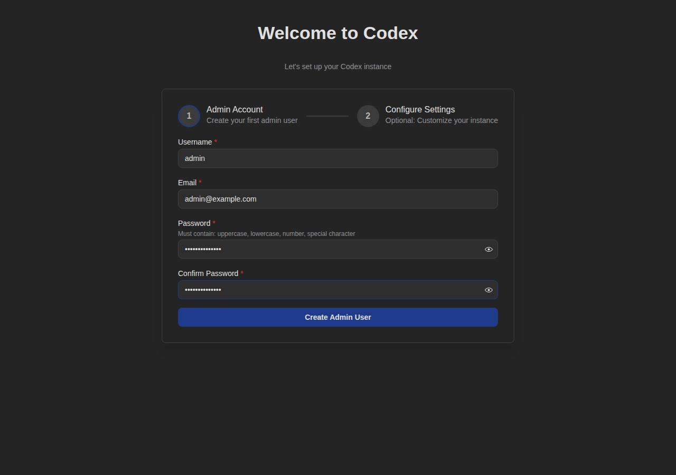Click the Welcome to Codex heading
The width and height of the screenshot is (676, 475).
tap(337, 33)
